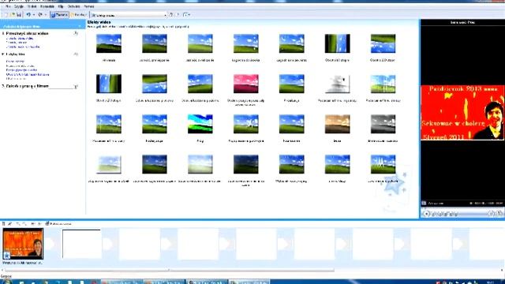Select the 'Obrót o 90 stopni' effect thumbnail
505x284 pixels.
click(337, 43)
